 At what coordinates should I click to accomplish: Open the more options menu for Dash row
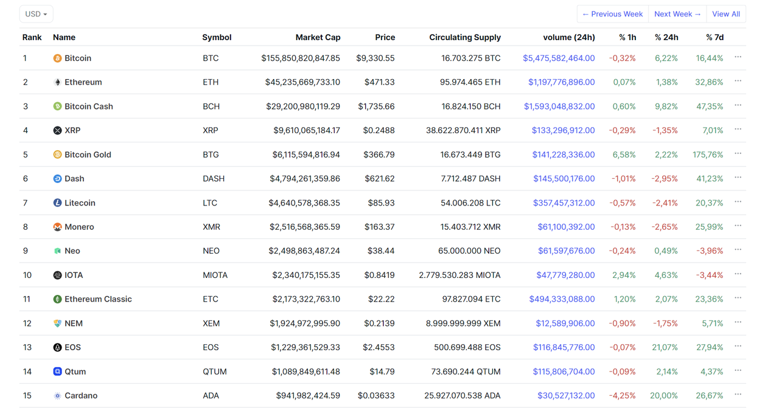coord(738,178)
